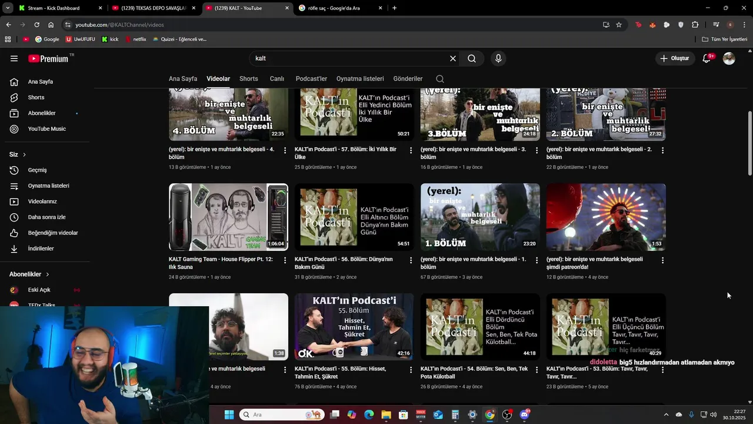
Task: Open File Explorer from taskbar
Action: click(386, 415)
